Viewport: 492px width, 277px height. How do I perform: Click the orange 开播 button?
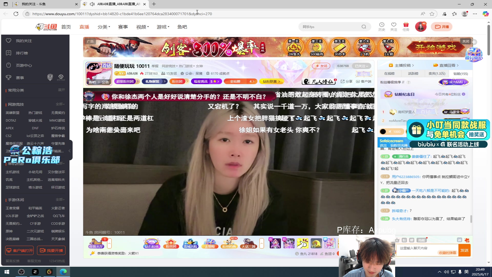pyautogui.click(x=442, y=27)
